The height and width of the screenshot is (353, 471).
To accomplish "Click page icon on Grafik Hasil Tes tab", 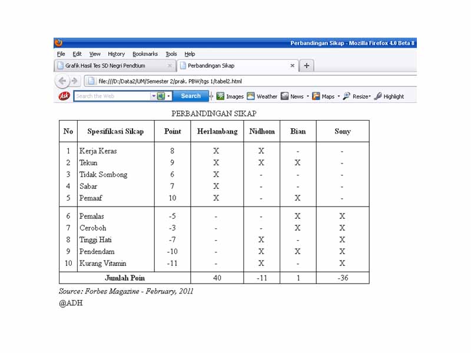I will [x=61, y=65].
